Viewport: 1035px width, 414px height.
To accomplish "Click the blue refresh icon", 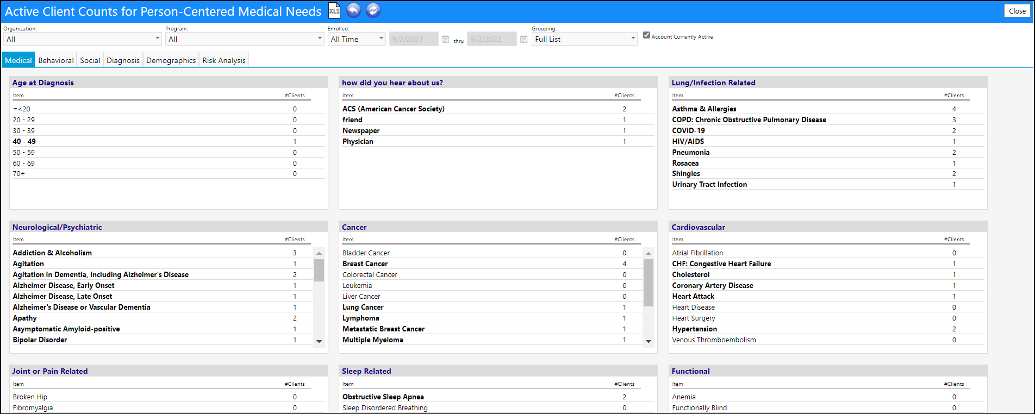I will 373,10.
